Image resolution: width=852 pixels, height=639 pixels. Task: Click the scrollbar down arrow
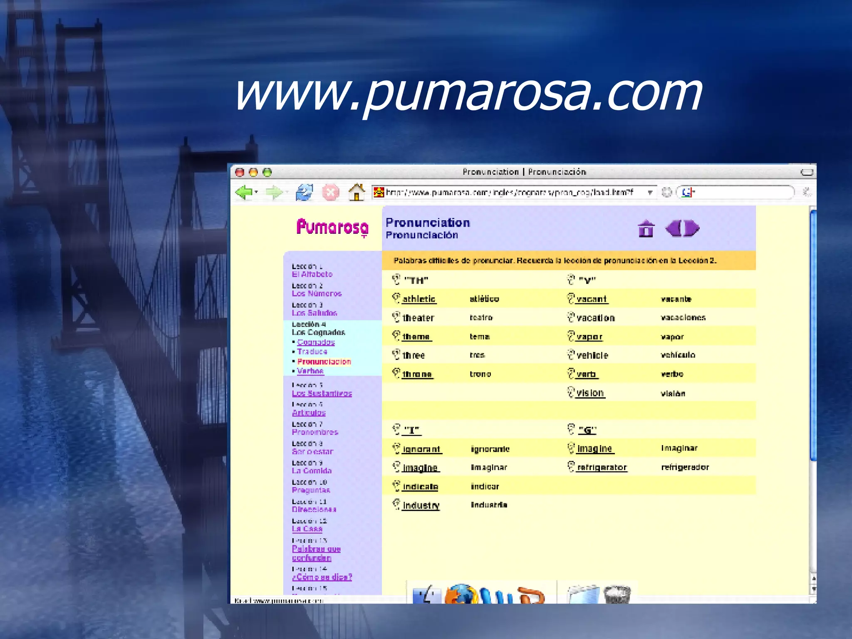click(813, 589)
